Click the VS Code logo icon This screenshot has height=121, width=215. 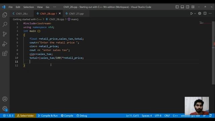[4, 7]
